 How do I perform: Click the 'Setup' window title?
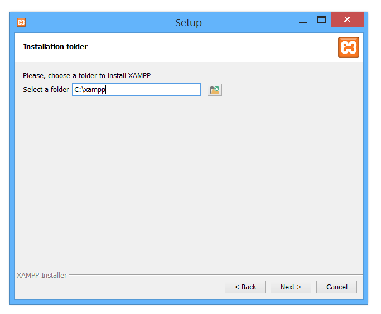189,23
